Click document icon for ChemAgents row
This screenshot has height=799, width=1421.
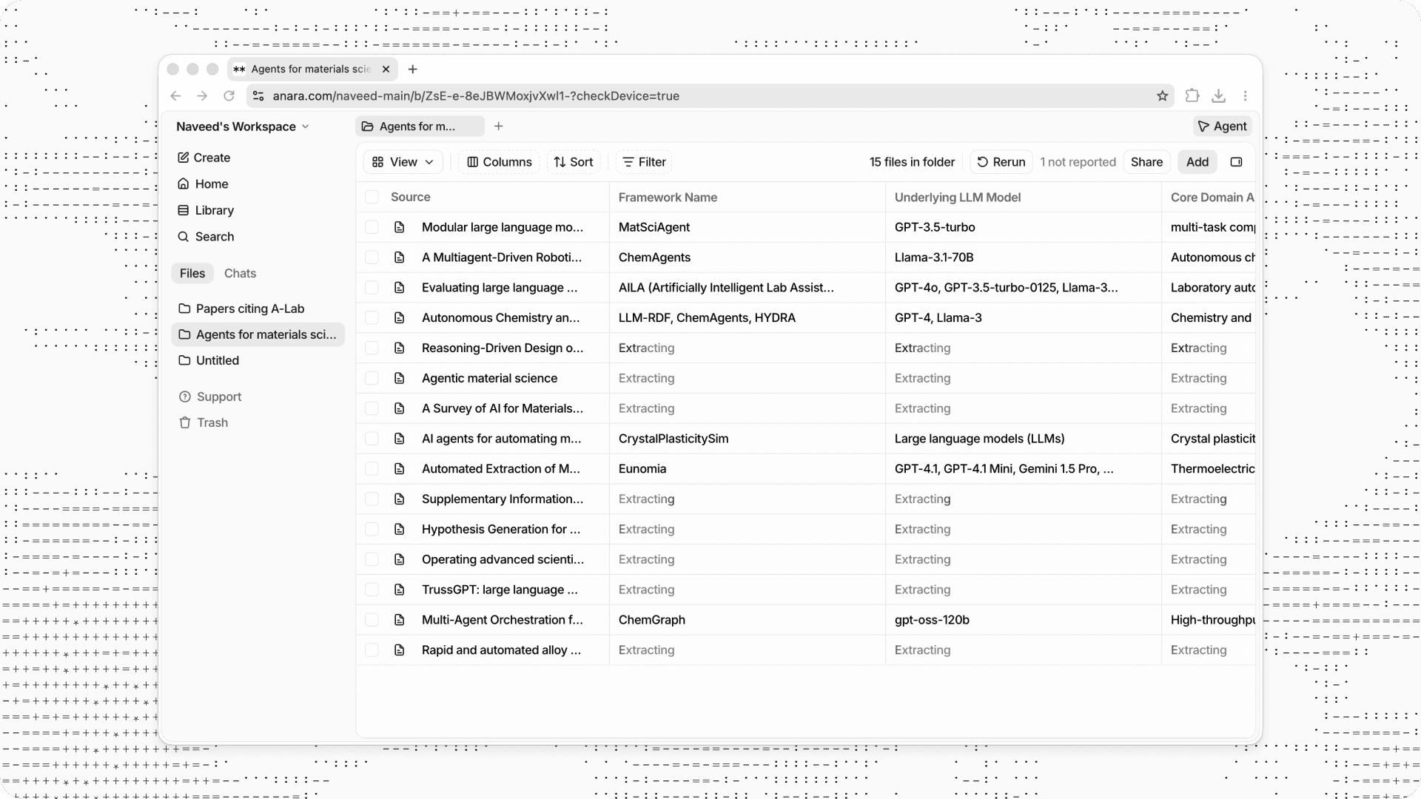click(x=400, y=257)
